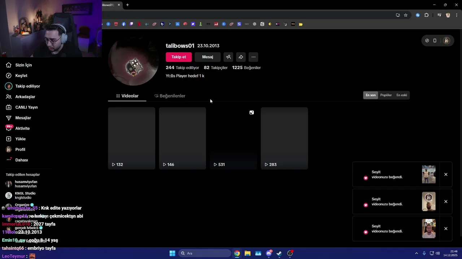
Task: Open the Keşfet explore page
Action: tap(21, 76)
